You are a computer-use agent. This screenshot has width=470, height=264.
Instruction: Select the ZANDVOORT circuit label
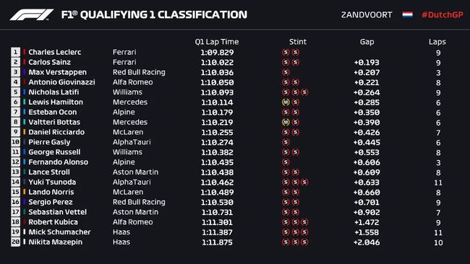(x=367, y=14)
